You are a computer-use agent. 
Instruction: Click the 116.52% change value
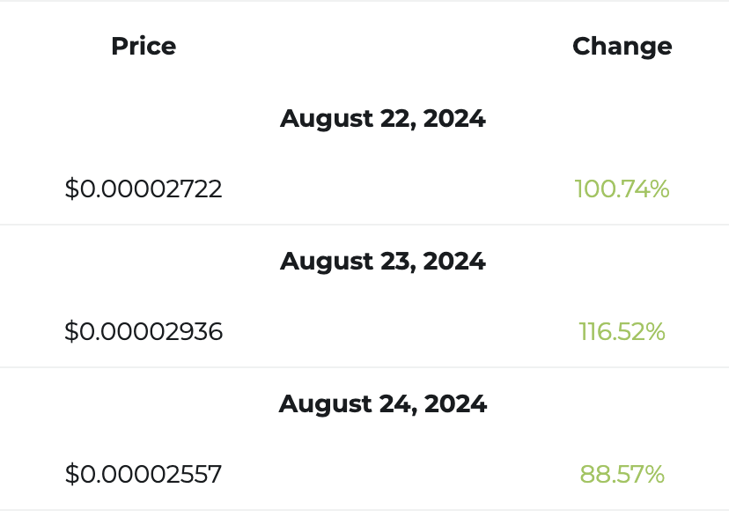click(622, 331)
